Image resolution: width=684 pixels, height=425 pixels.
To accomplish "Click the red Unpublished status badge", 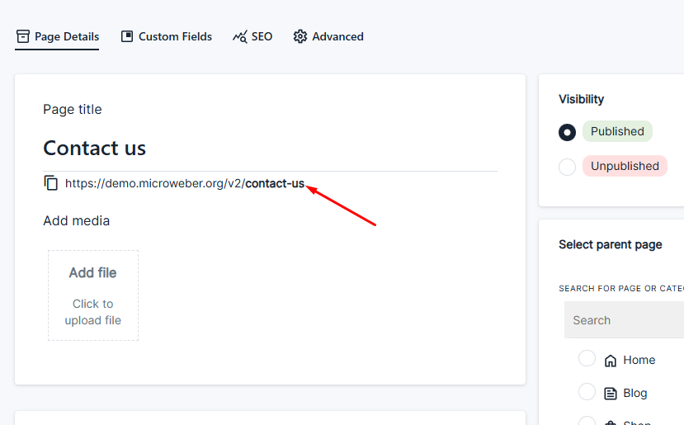I will click(x=625, y=166).
